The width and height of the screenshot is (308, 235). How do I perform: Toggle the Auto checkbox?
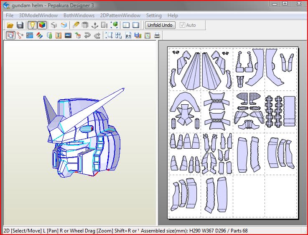182,25
